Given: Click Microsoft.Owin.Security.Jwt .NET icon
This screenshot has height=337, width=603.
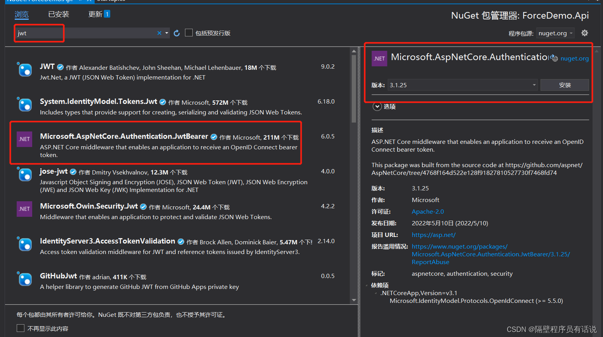Looking at the screenshot, I should point(24,209).
